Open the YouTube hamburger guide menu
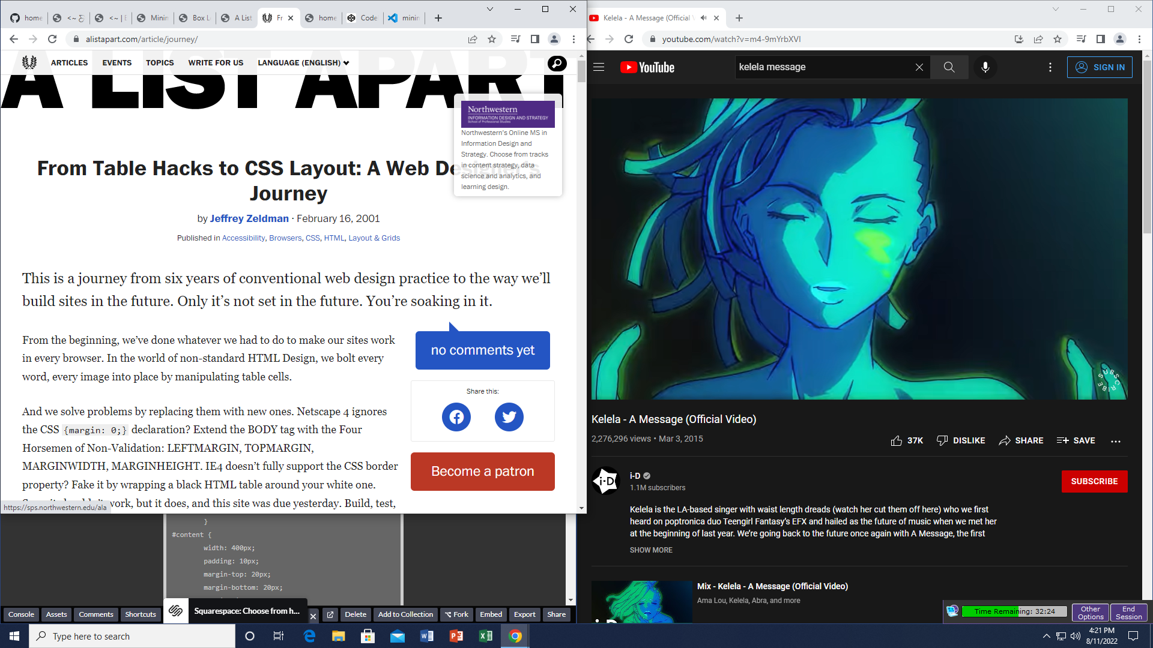 (x=599, y=67)
